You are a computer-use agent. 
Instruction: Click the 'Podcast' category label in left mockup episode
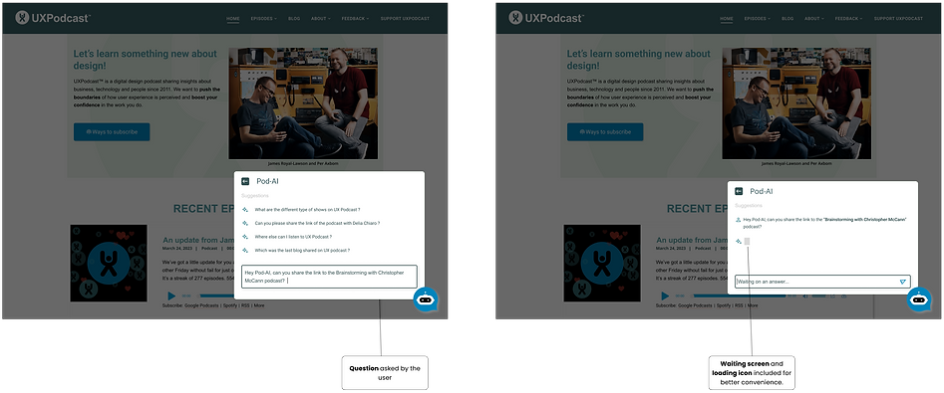(x=209, y=248)
